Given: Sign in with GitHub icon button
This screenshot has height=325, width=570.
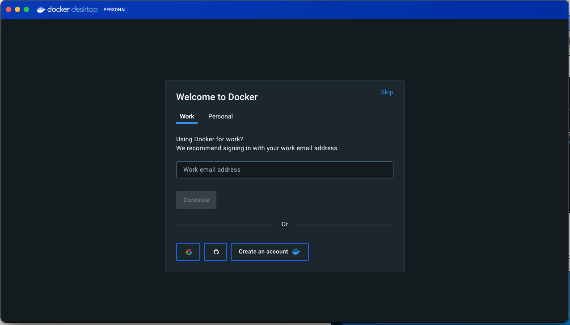Looking at the screenshot, I should click(x=215, y=252).
